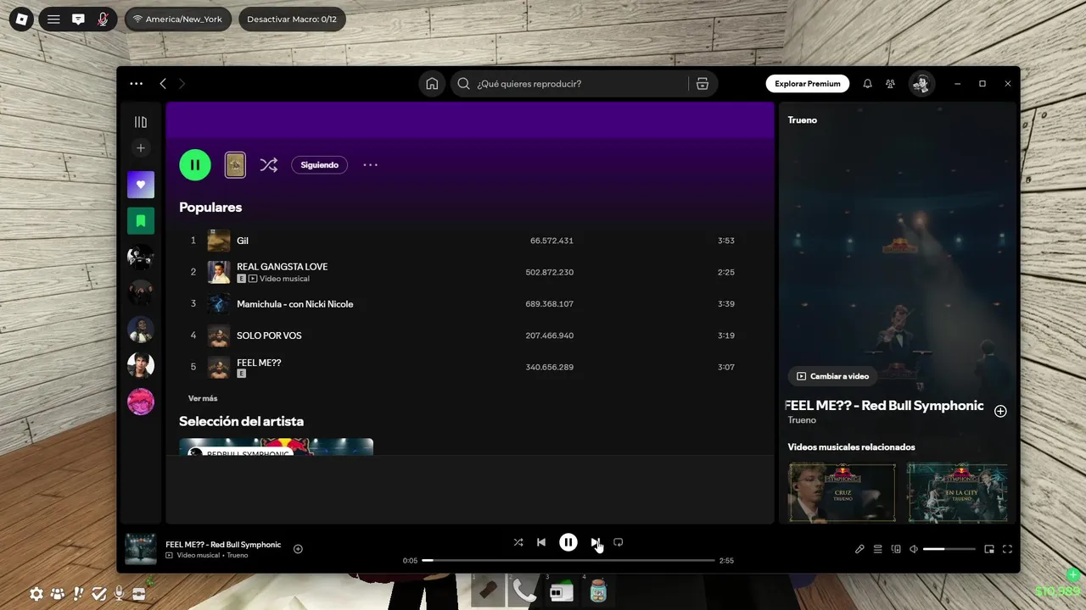
Task: Pause playback in the player bar
Action: (x=568, y=542)
